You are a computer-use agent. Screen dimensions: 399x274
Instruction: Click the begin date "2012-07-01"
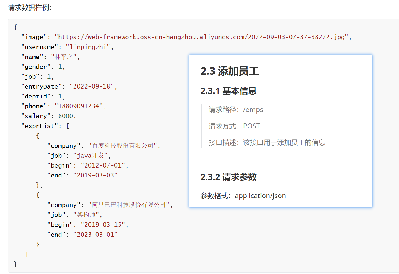coord(103,165)
